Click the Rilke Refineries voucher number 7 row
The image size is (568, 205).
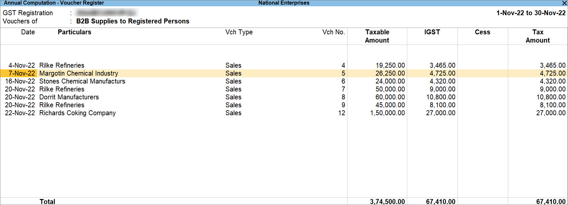(284, 89)
